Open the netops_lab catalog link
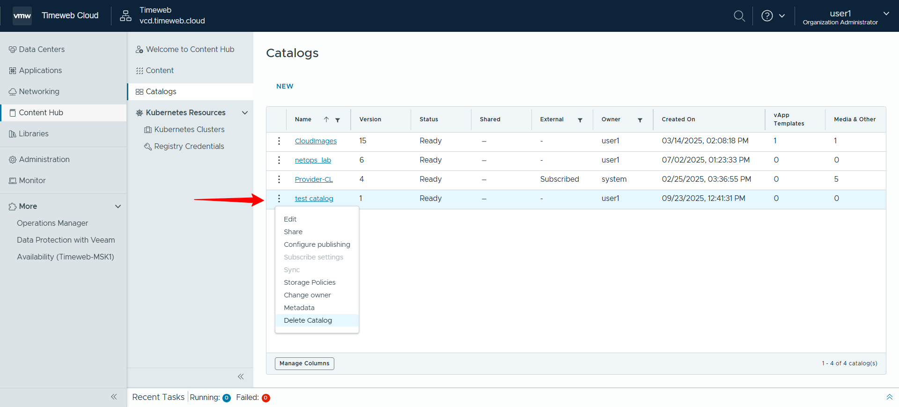The width and height of the screenshot is (899, 407). point(313,160)
